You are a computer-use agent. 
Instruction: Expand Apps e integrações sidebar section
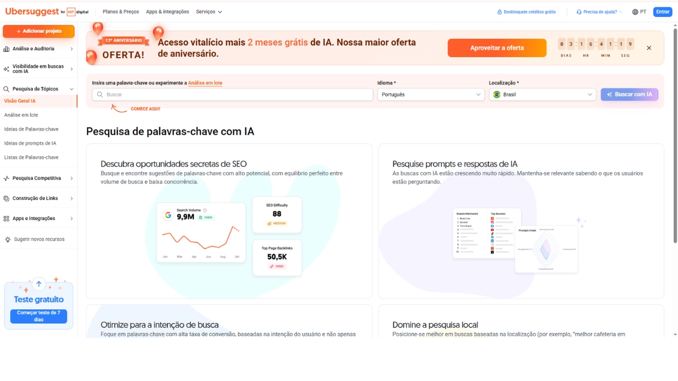click(x=72, y=218)
